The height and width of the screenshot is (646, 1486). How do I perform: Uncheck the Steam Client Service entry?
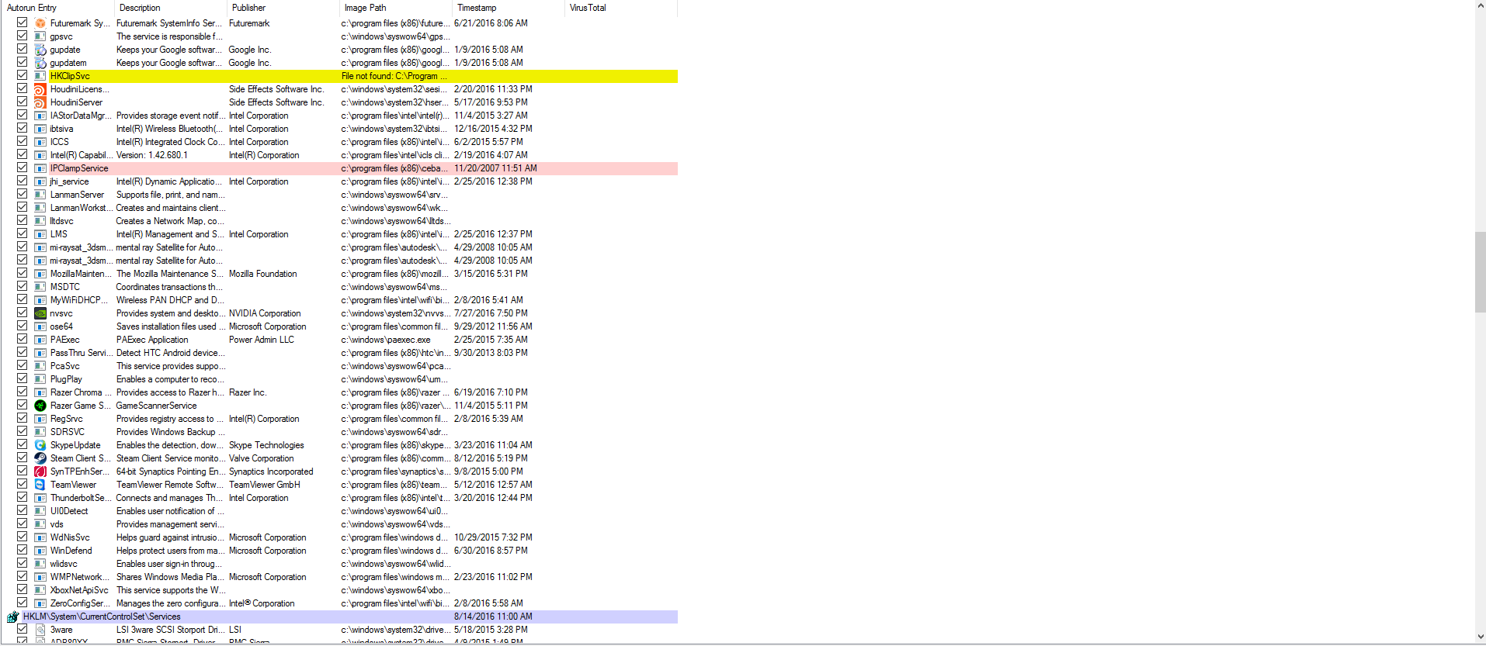click(22, 458)
